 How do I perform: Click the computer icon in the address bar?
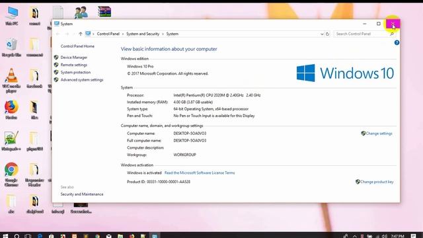tap(88, 34)
